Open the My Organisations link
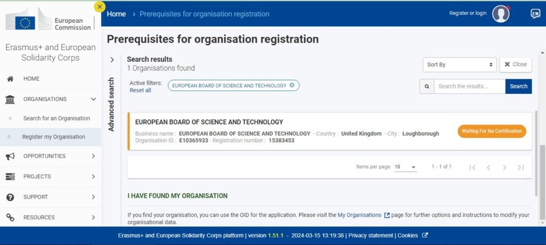546x245 pixels. coord(359,215)
